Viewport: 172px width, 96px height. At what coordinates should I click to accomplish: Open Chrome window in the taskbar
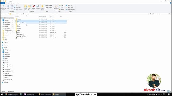click(x=11, y=94)
